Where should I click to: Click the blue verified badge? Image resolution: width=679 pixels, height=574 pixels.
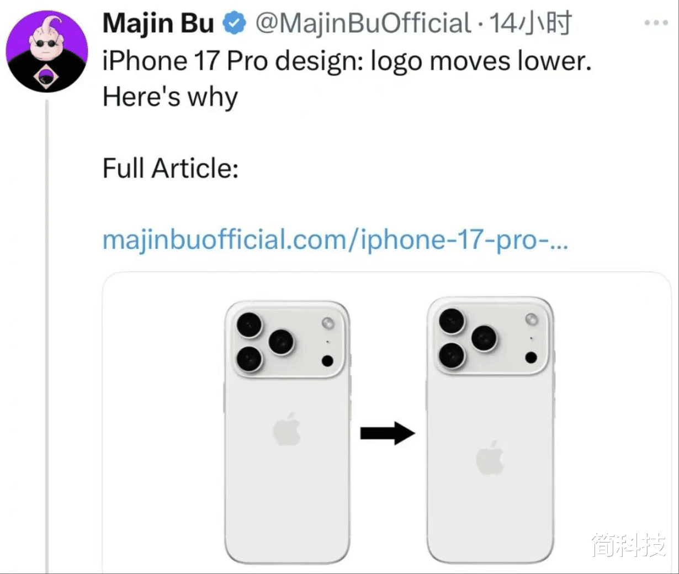[x=234, y=24]
